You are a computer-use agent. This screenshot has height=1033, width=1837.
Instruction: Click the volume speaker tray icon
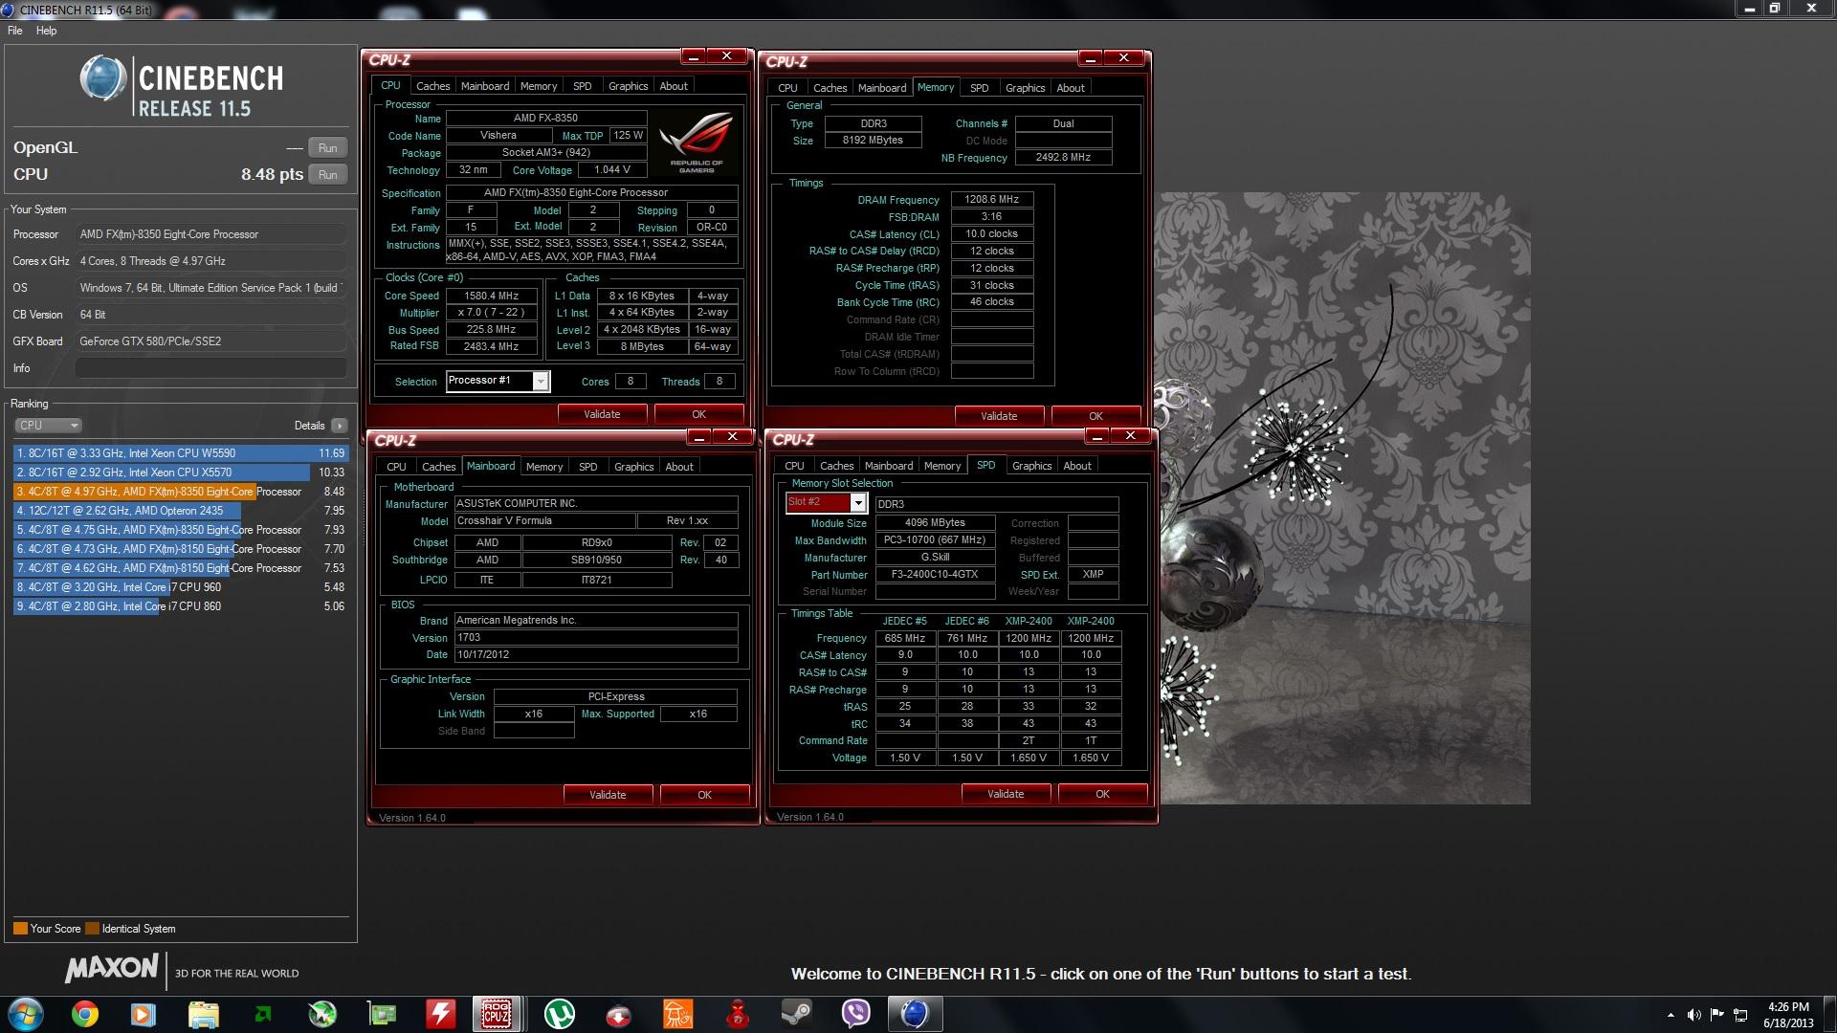click(1694, 1015)
